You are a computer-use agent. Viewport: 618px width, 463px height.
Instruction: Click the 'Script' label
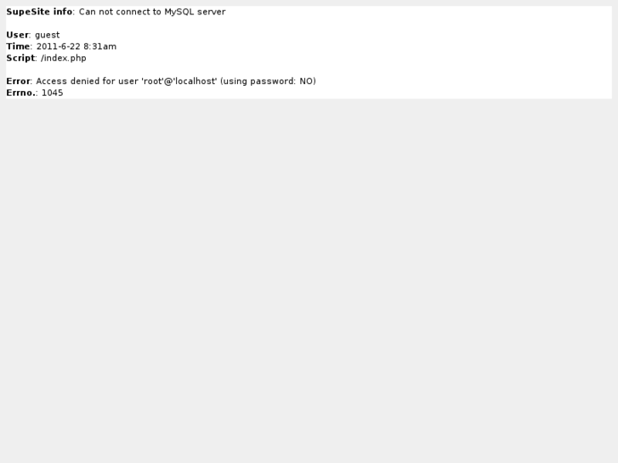[20, 59]
